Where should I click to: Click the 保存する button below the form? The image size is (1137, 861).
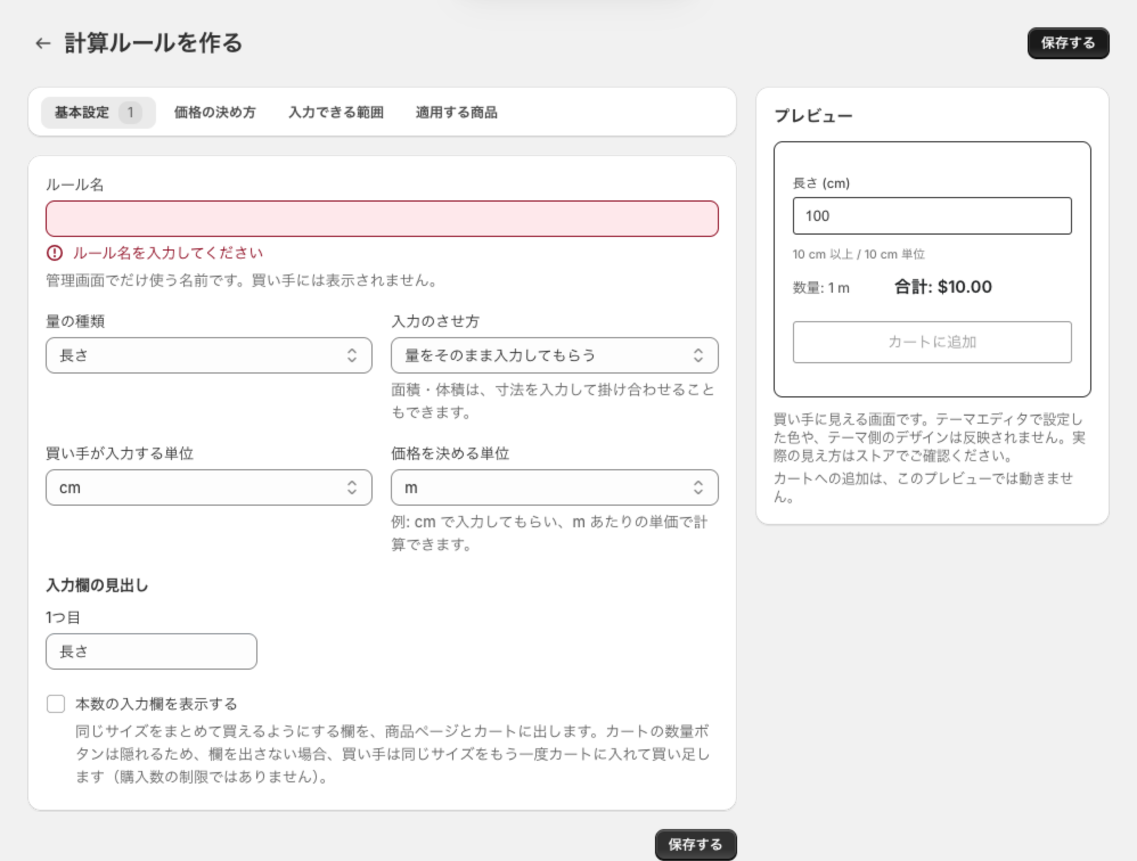[696, 844]
